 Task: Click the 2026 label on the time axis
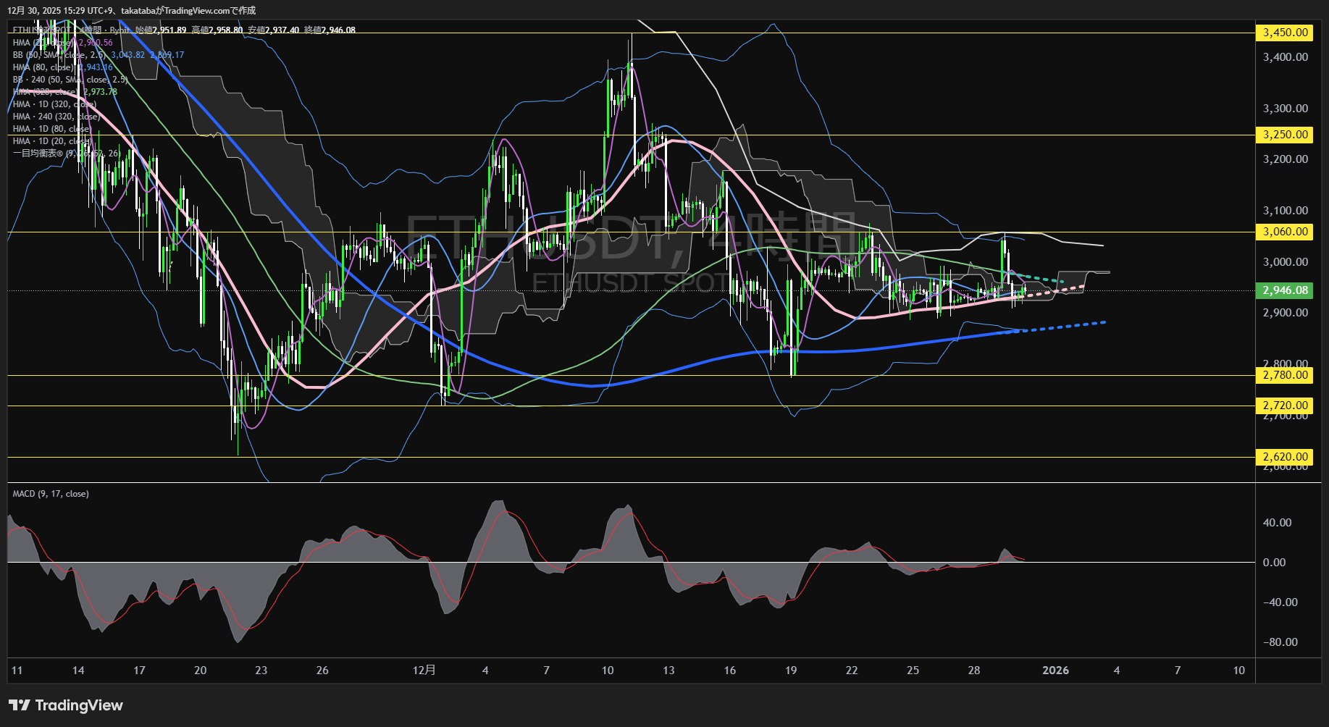[1055, 671]
